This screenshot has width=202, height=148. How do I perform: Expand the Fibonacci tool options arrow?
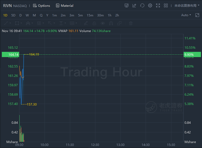[x=43, y=23]
